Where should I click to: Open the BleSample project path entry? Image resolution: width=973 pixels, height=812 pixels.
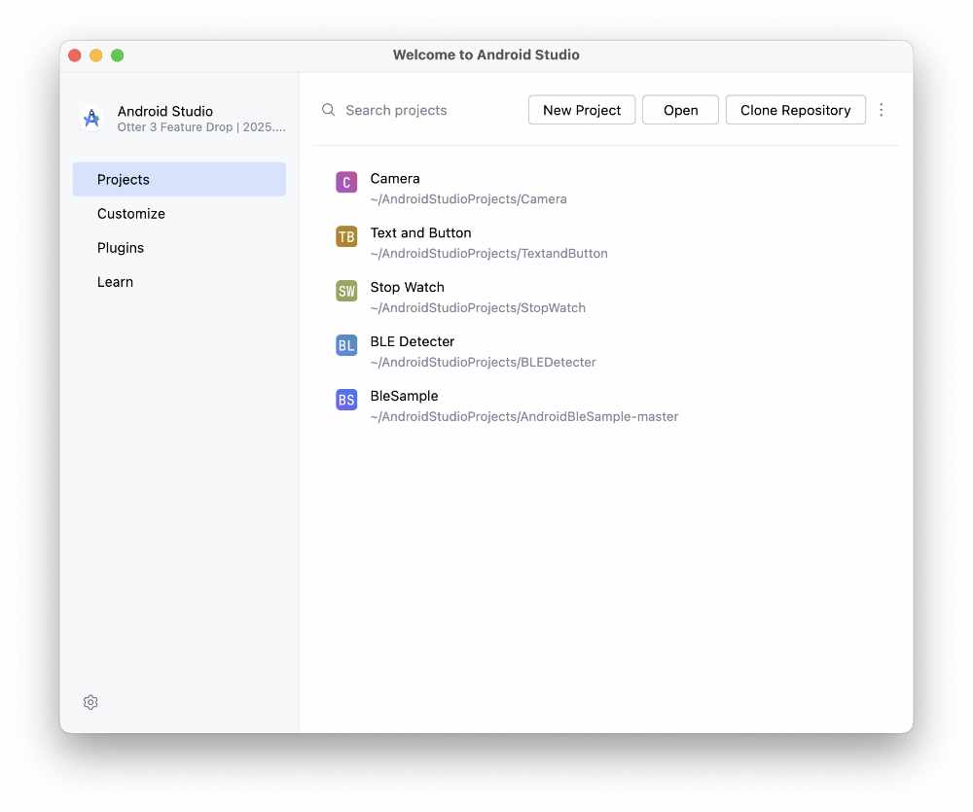point(523,416)
